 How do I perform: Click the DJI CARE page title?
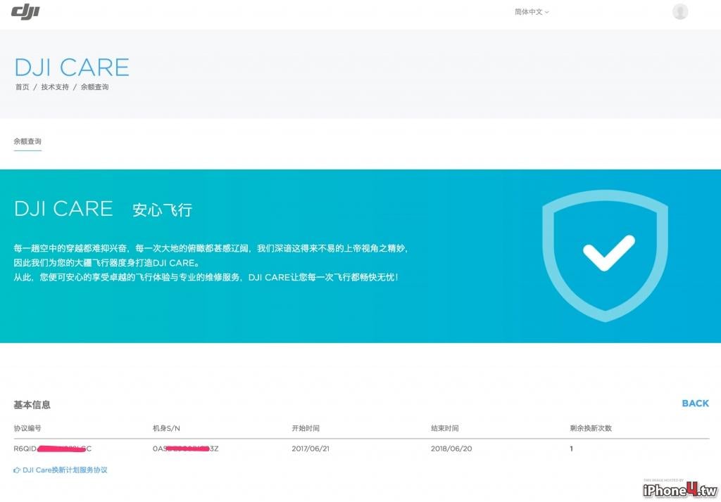[72, 67]
